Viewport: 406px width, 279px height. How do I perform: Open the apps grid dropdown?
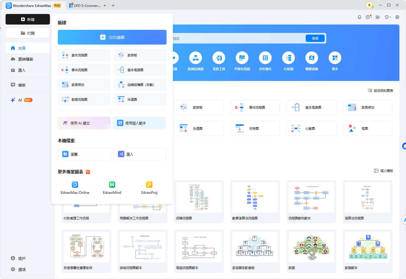[378, 17]
